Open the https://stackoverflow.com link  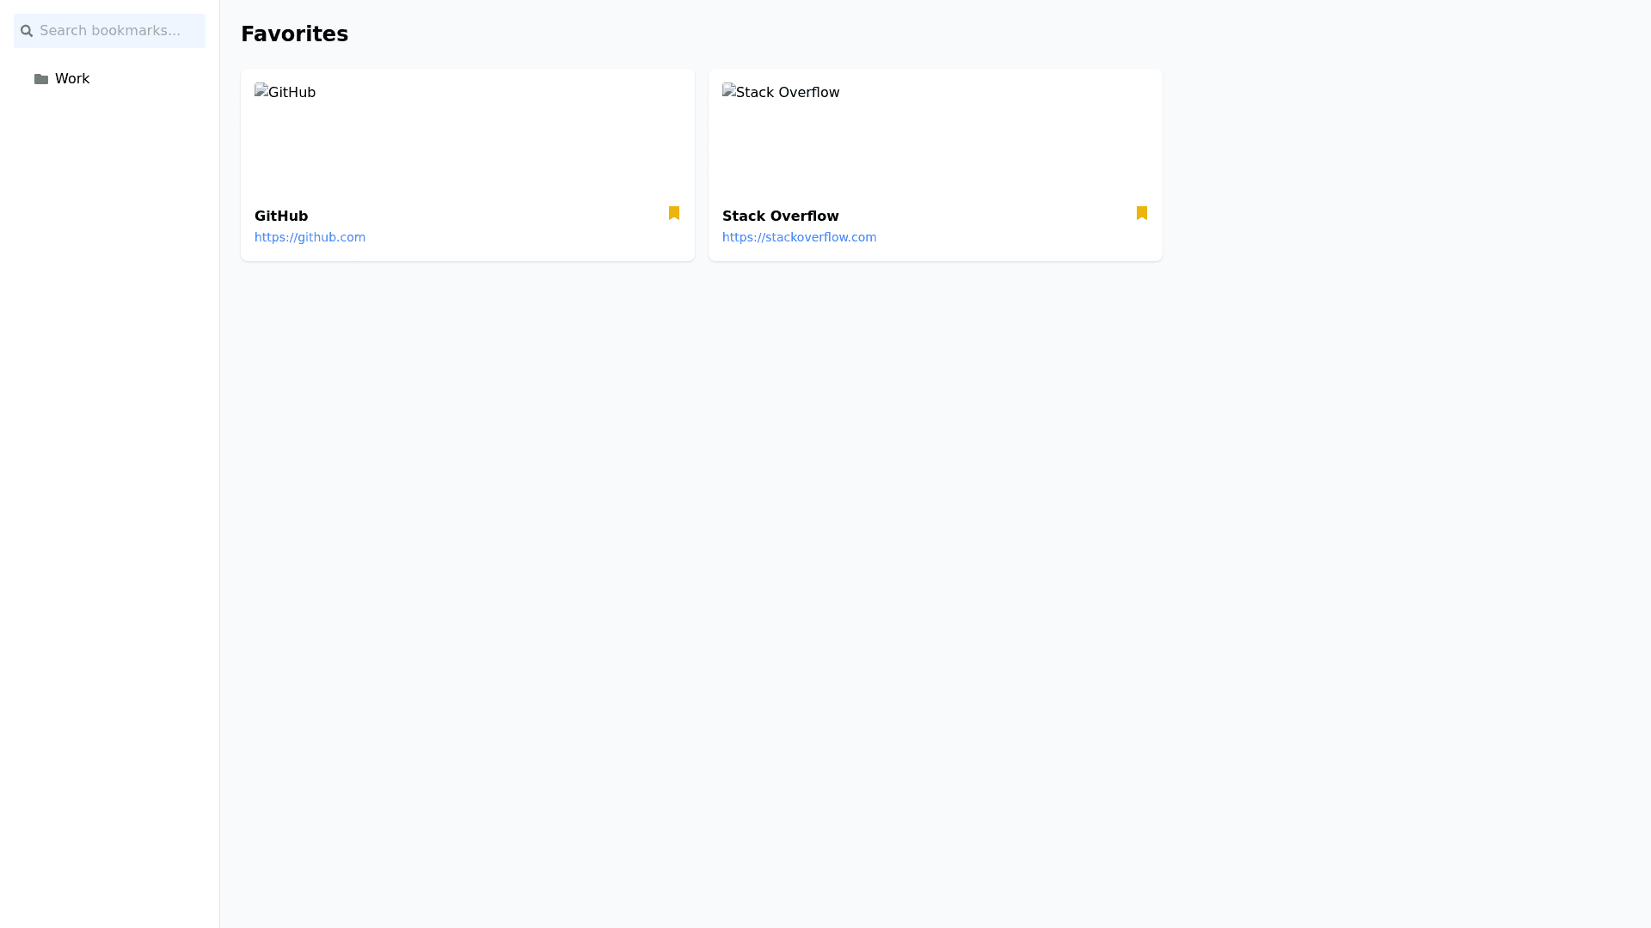pos(799,237)
